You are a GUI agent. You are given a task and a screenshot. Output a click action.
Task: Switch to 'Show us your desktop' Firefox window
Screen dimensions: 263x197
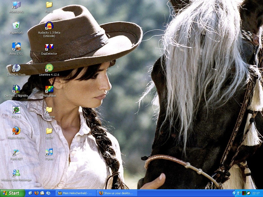pos(117,193)
